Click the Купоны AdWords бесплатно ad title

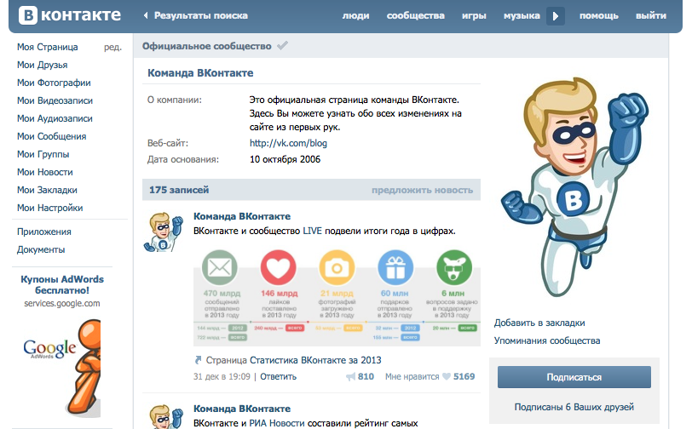click(x=62, y=285)
